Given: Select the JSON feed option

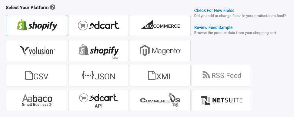Looking at the screenshot, I should click(x=99, y=75).
